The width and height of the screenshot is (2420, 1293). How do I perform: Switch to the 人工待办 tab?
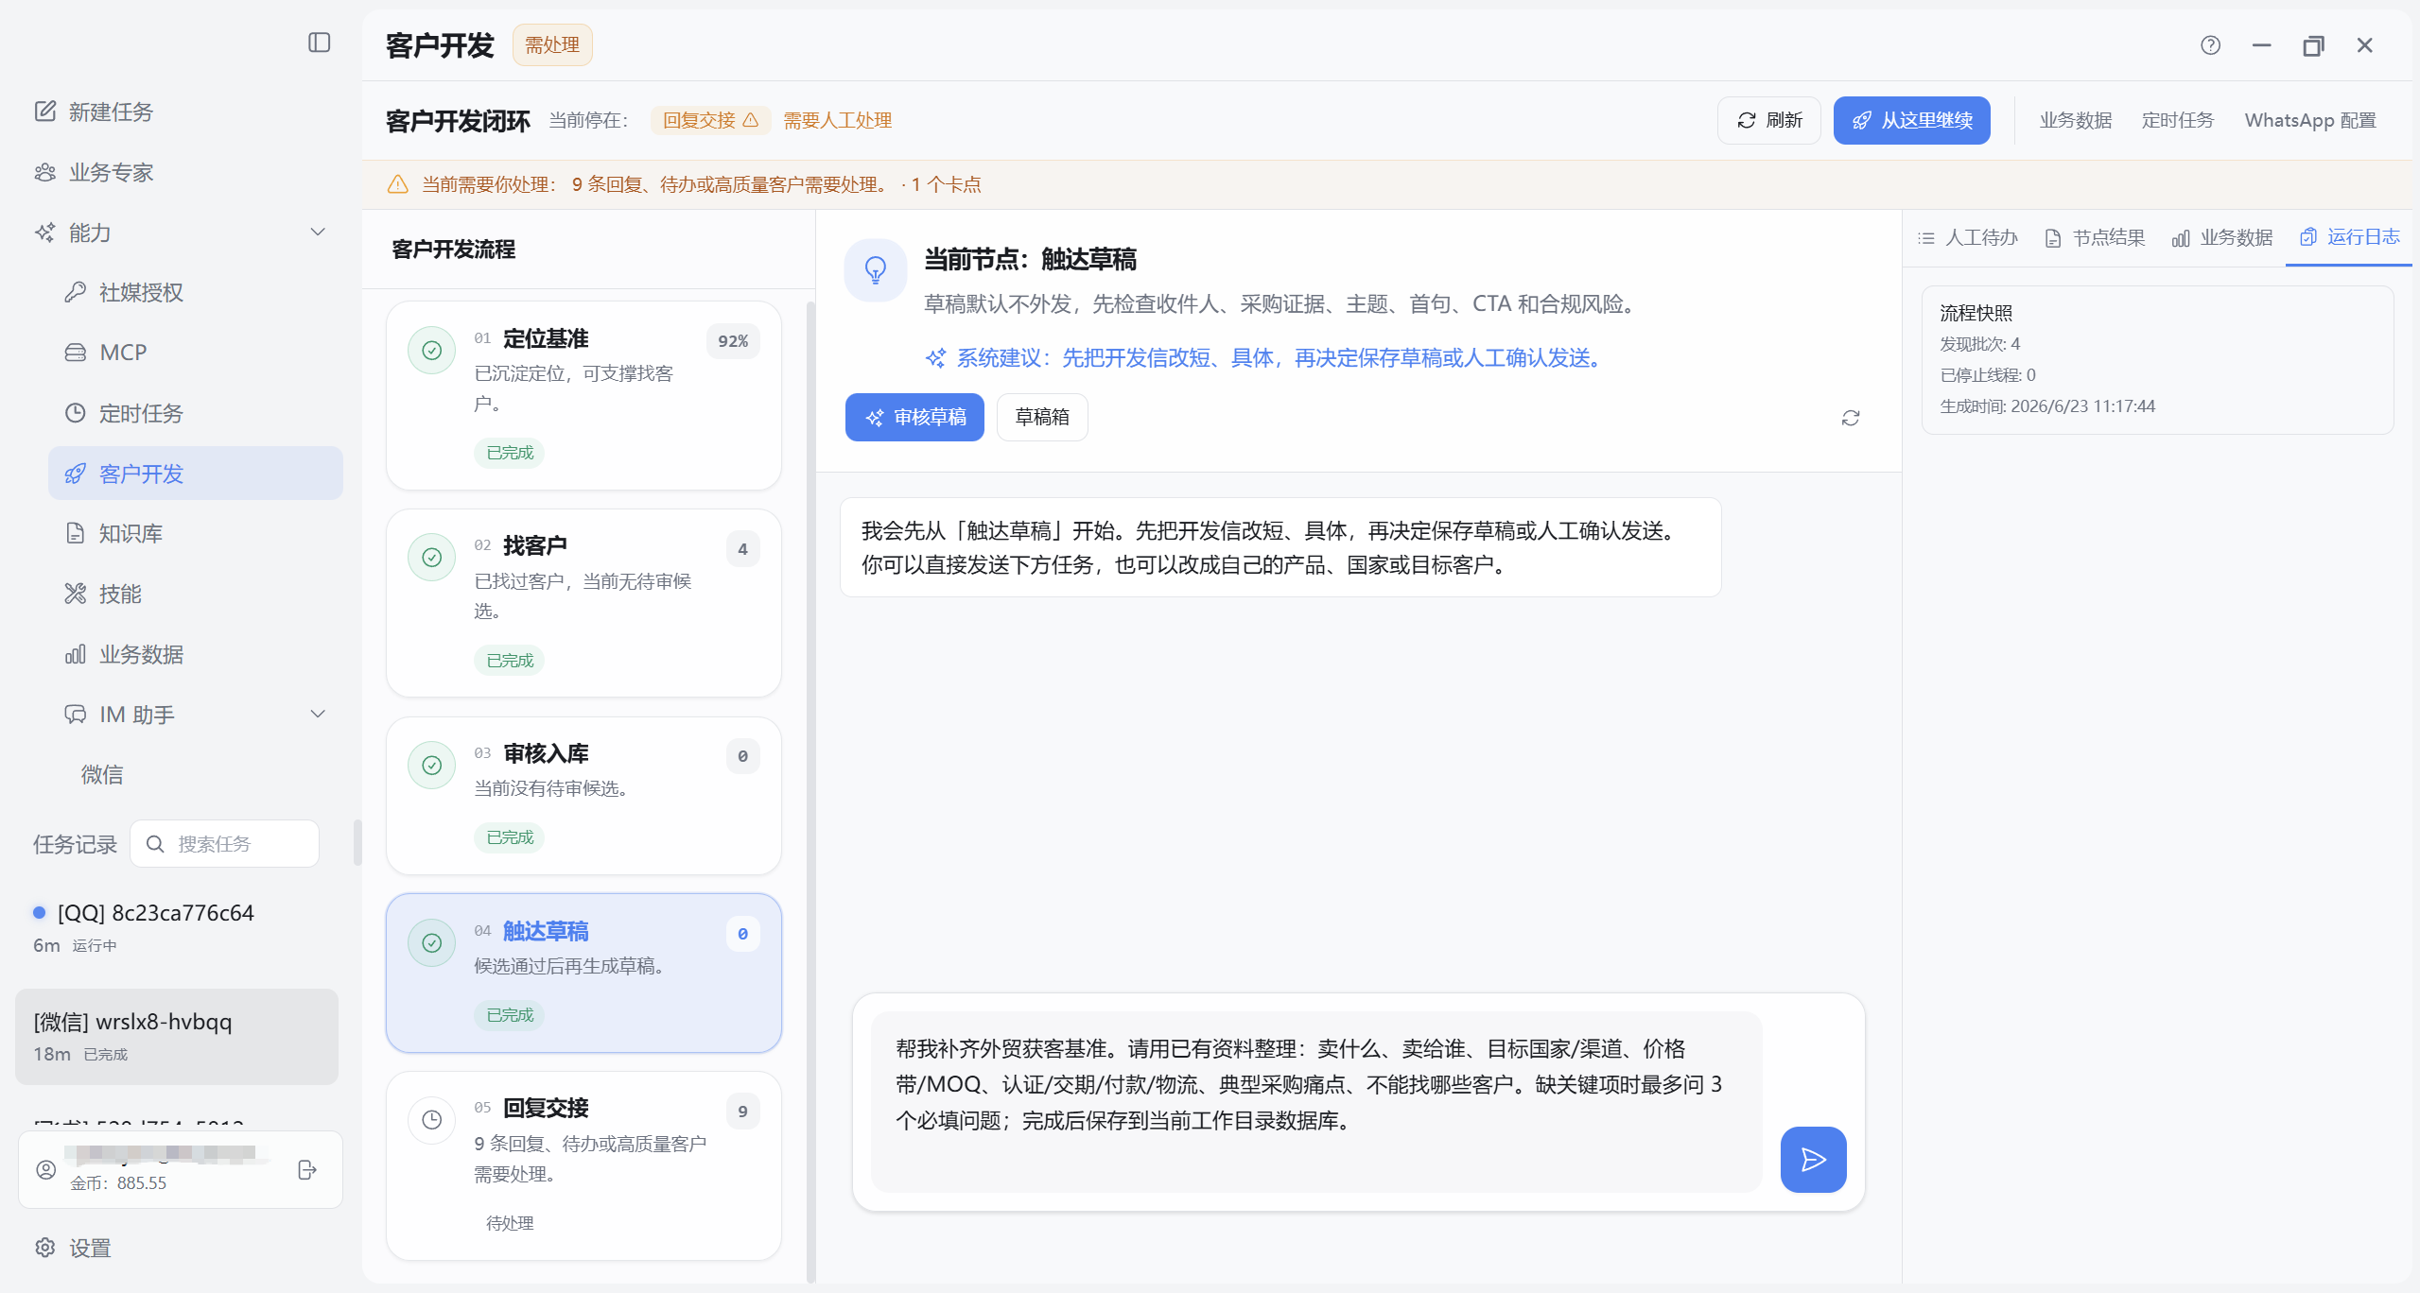(1968, 237)
